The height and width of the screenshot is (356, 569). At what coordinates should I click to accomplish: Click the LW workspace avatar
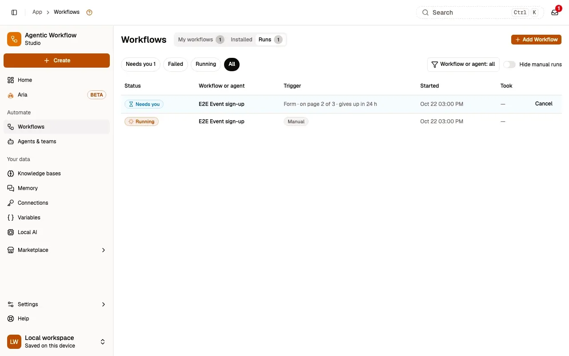pos(14,342)
